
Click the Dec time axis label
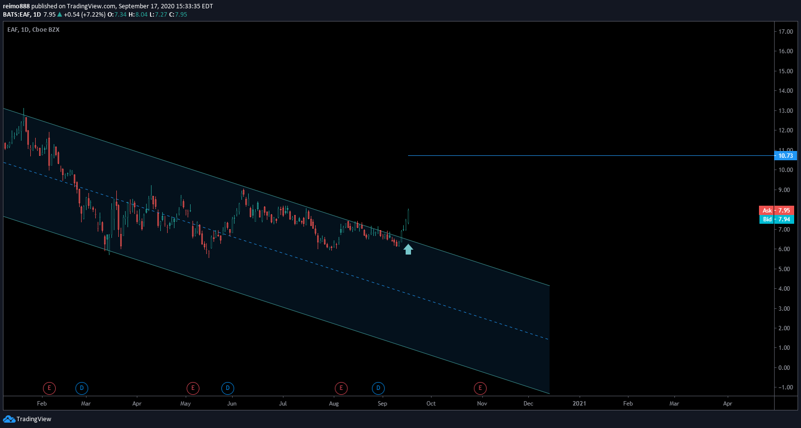click(x=528, y=404)
